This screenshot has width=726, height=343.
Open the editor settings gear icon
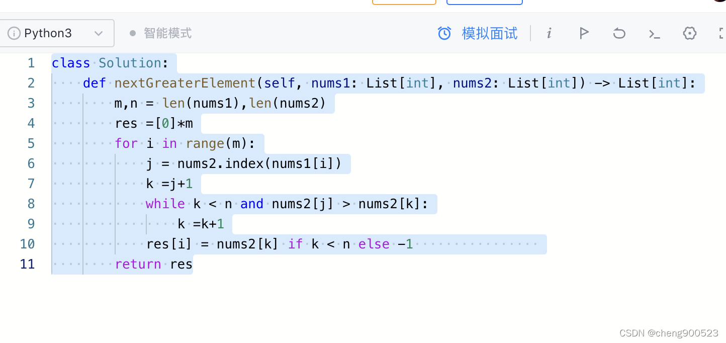click(x=689, y=33)
